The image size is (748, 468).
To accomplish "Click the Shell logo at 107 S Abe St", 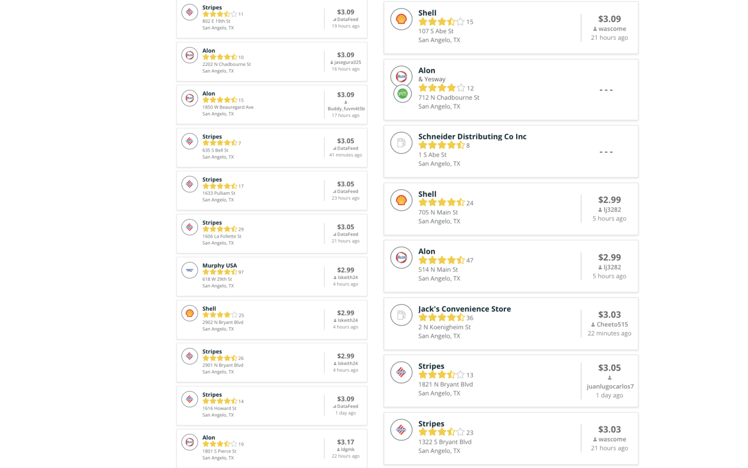I will (401, 19).
